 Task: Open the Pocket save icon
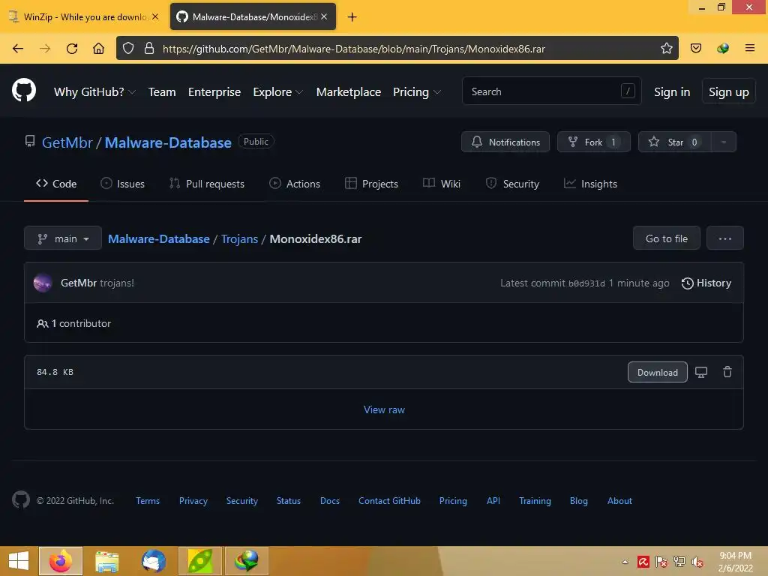695,48
